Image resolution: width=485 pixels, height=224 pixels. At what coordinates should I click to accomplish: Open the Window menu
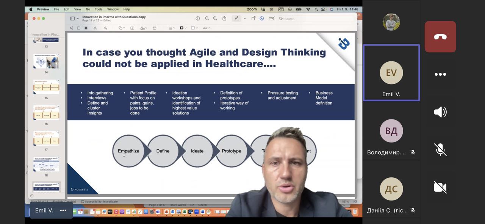point(113,9)
